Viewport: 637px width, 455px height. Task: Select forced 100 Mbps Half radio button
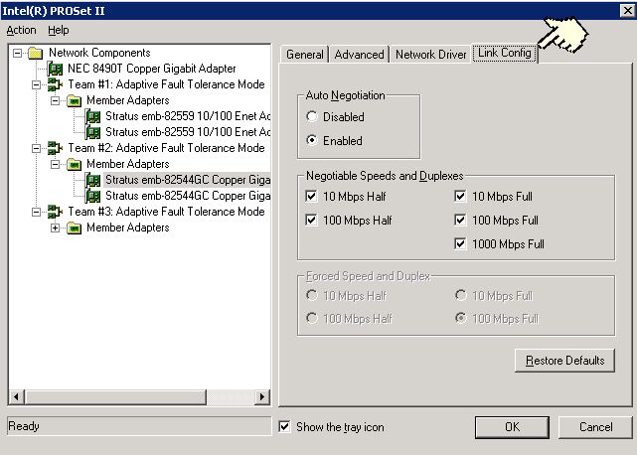[x=312, y=318]
